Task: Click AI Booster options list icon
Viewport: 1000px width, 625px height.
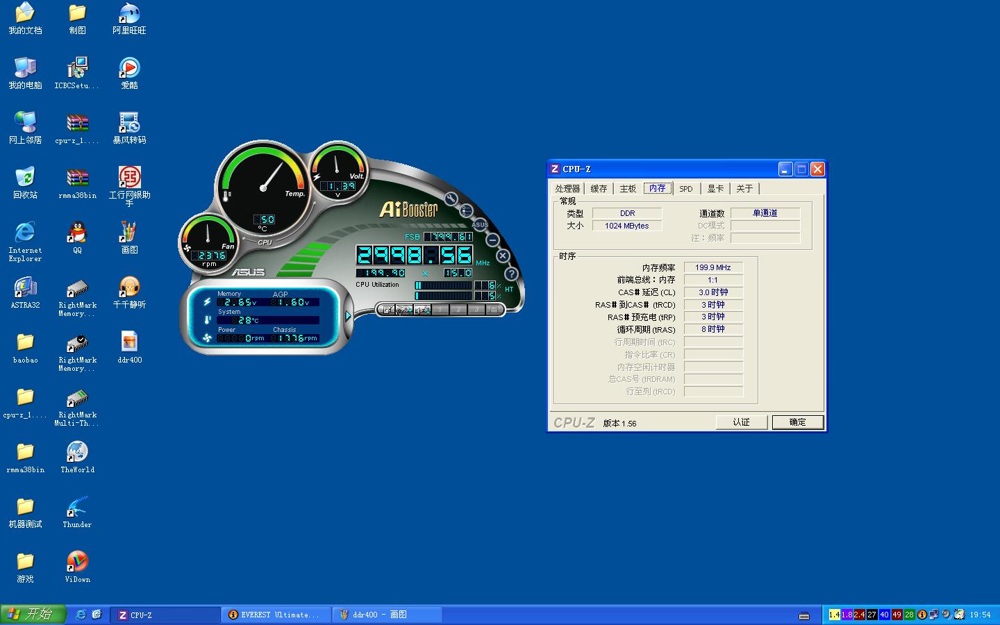Action: coord(467,211)
